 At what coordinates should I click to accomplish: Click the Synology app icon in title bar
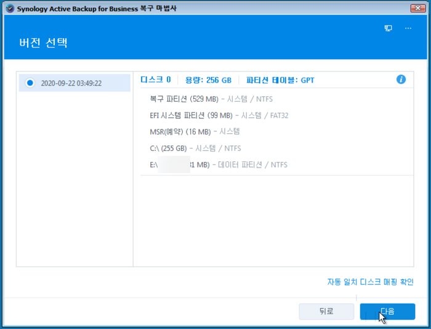pos(10,9)
